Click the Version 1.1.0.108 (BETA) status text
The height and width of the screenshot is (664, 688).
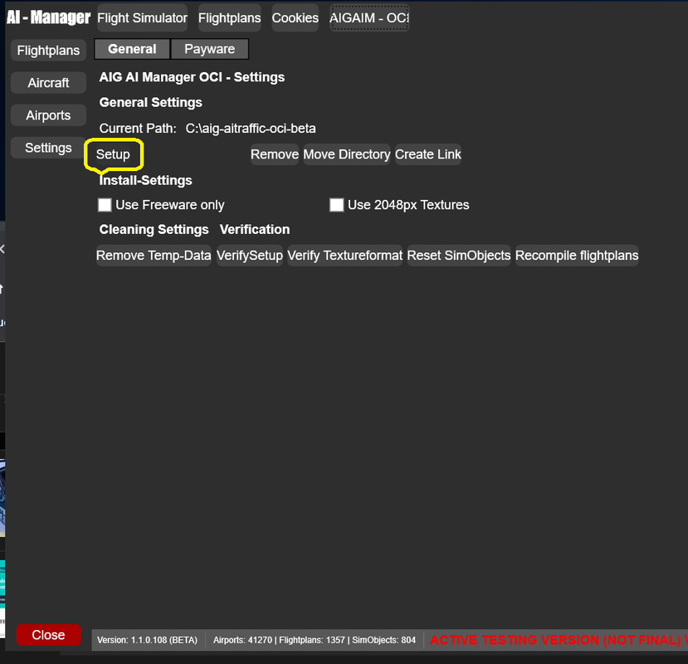coord(148,640)
